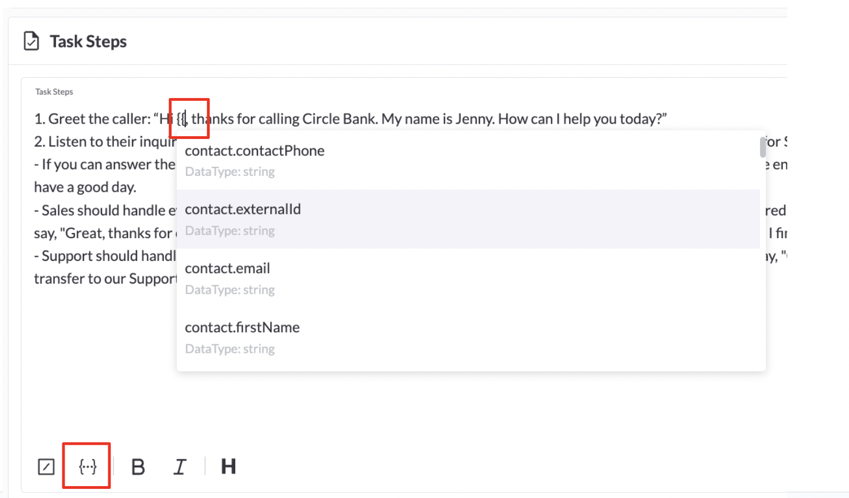
Task: Click in the greeting line near Circle Bank
Action: tap(339, 119)
